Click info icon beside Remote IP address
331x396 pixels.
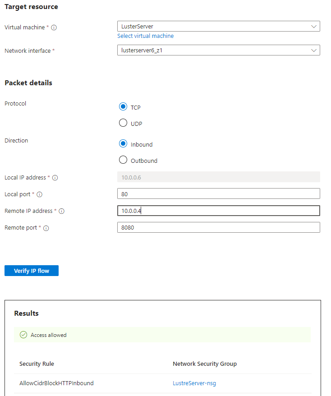click(x=62, y=211)
